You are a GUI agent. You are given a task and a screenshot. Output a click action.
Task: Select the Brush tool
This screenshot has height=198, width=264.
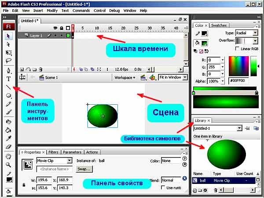point(8,112)
